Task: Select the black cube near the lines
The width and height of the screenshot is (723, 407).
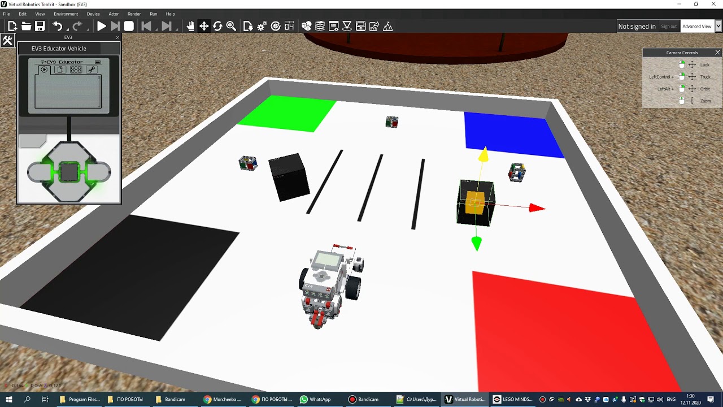Action: (289, 176)
